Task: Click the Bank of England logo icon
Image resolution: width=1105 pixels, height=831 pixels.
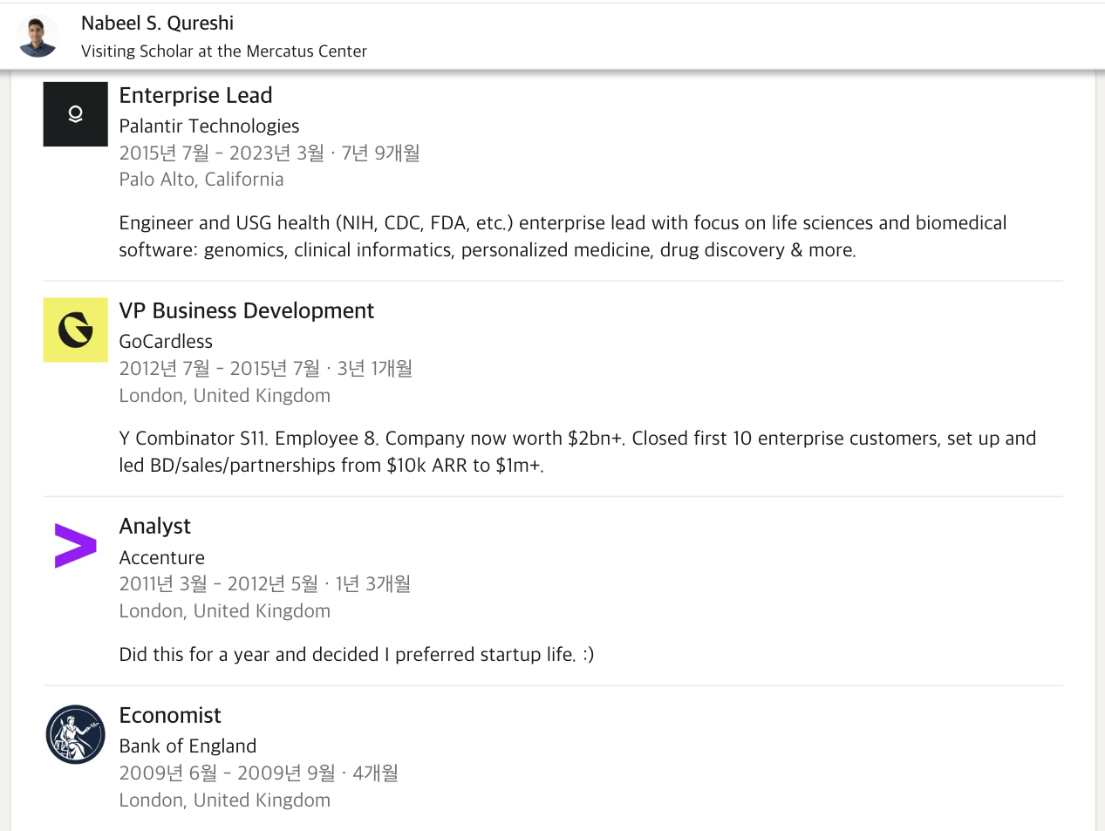Action: coord(76,734)
